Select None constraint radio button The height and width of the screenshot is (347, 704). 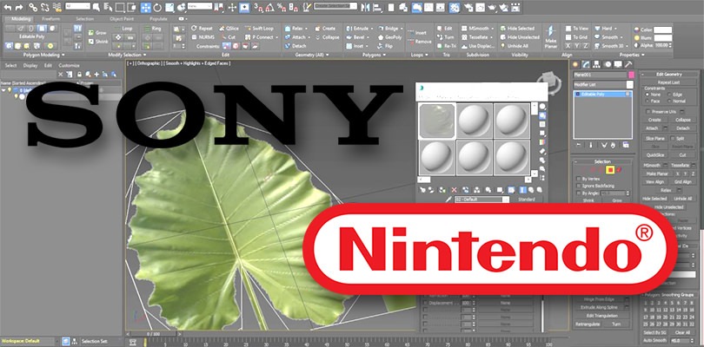(x=649, y=95)
